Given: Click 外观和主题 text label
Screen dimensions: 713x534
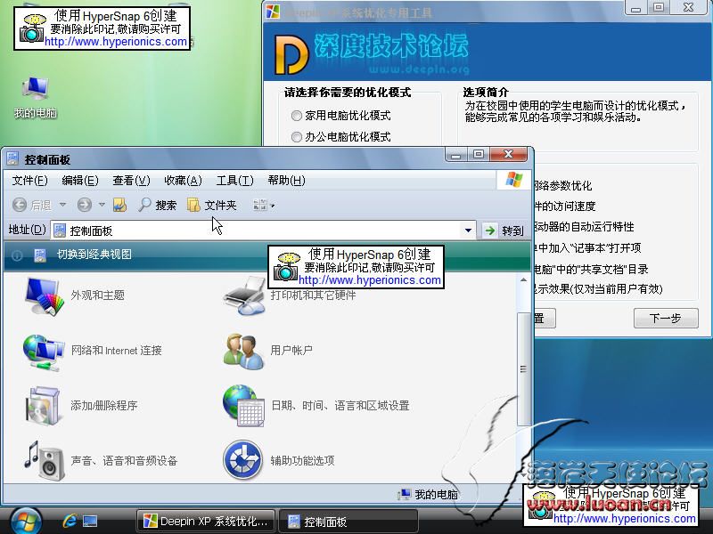Looking at the screenshot, I should [x=98, y=295].
